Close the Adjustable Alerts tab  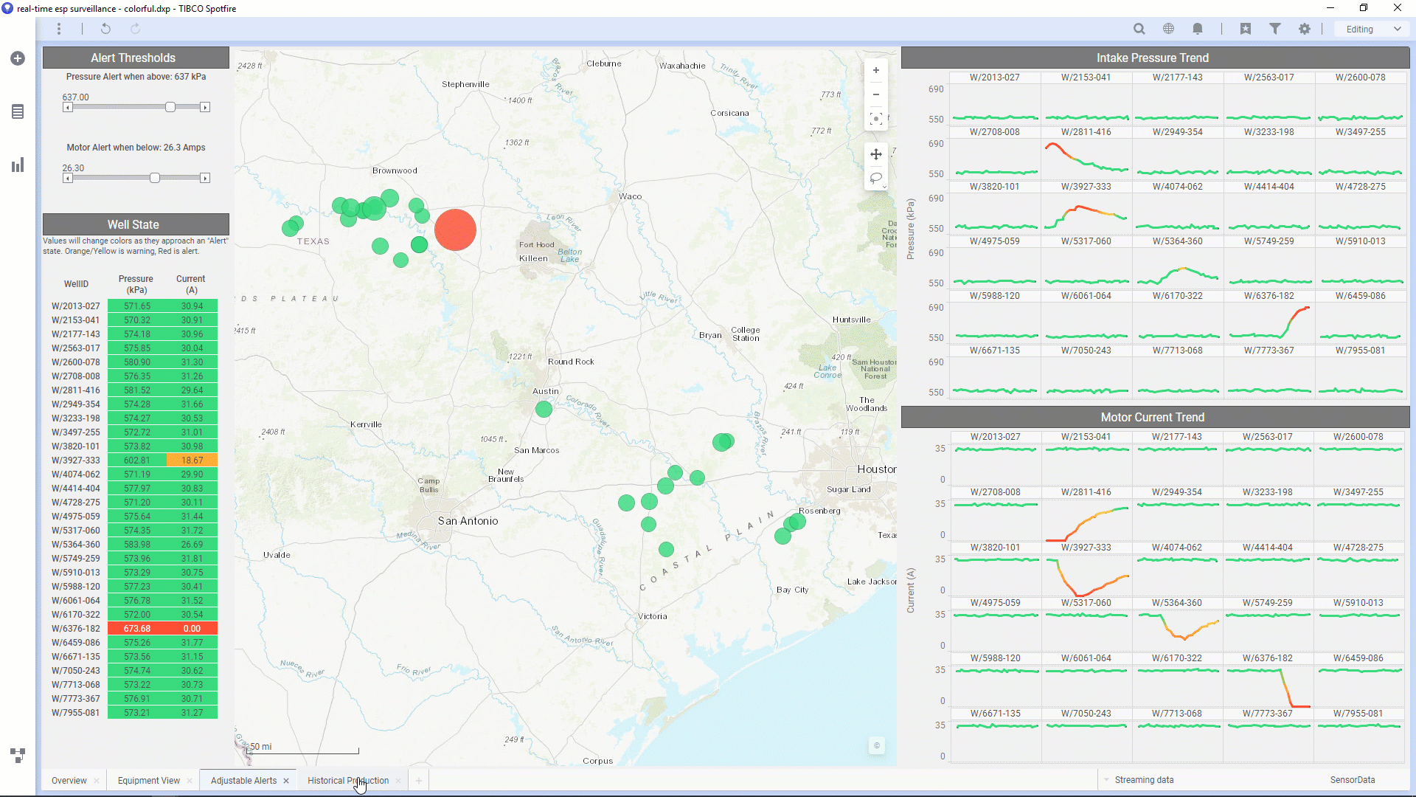pyautogui.click(x=286, y=781)
